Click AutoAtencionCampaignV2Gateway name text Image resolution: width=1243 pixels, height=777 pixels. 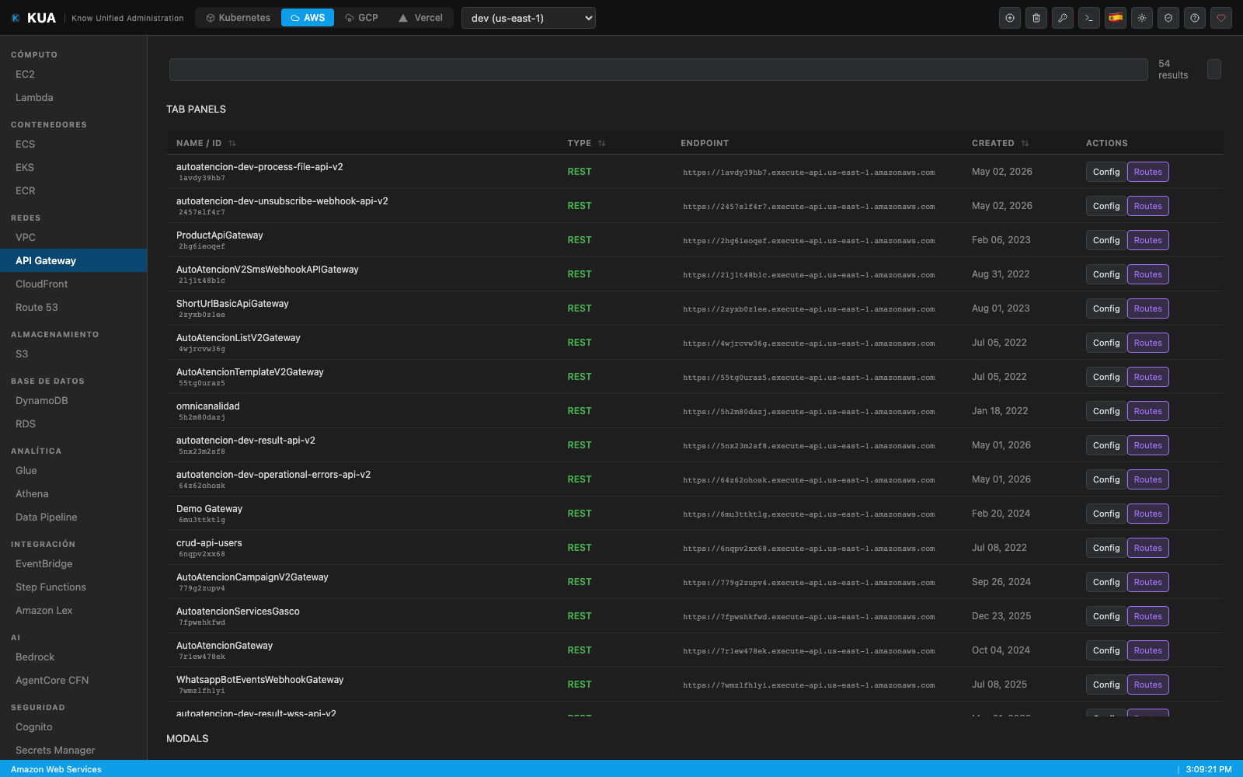click(252, 577)
